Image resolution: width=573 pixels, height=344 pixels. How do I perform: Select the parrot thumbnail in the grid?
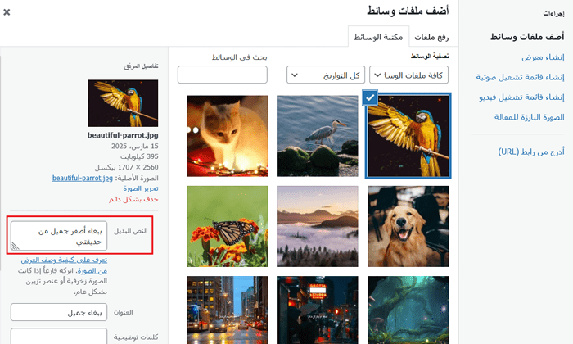tap(408, 136)
